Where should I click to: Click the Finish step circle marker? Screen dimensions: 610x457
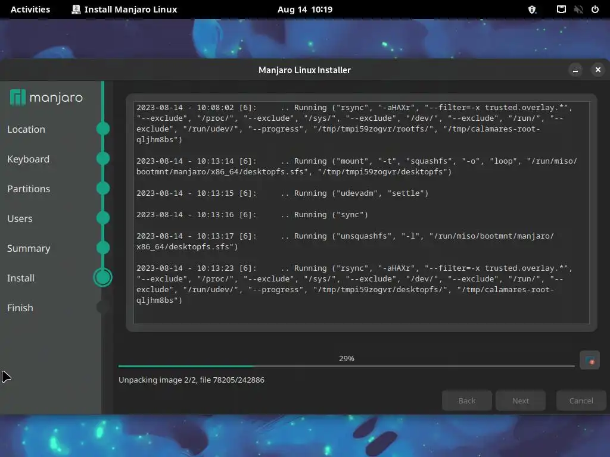coord(102,307)
